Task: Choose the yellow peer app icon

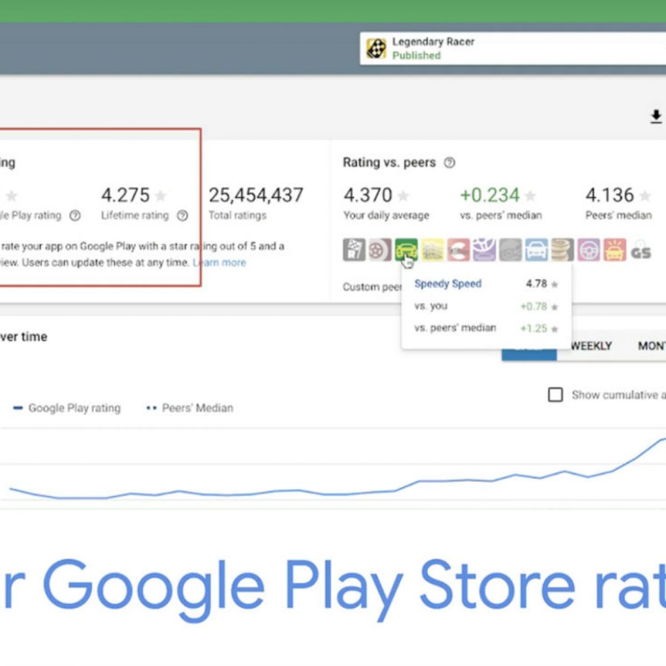Action: (x=432, y=250)
